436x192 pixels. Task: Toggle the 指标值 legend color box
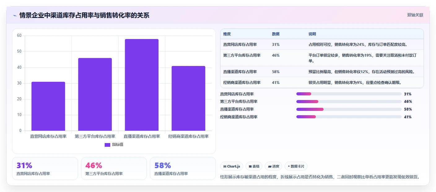click(x=107, y=145)
